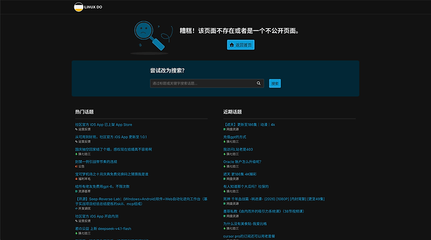Click the 返回首页 home button
Image resolution: width=431 pixels, height=240 pixels.
[x=240, y=45]
